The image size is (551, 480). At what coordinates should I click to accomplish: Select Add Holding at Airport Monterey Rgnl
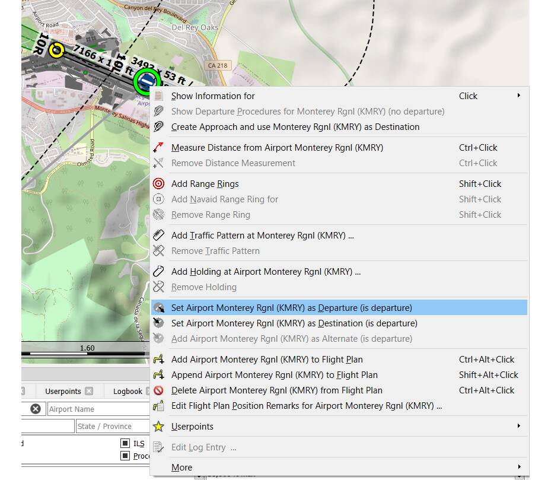click(x=339, y=272)
